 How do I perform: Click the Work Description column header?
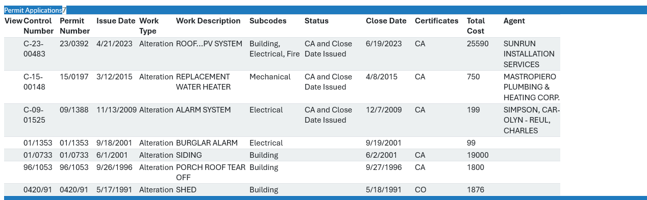coord(208,21)
